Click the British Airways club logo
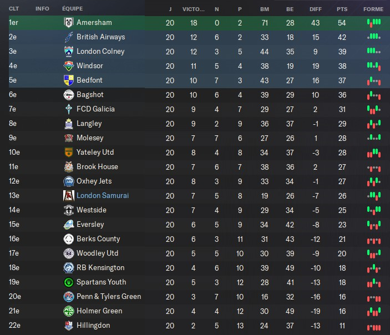This screenshot has width=390, height=335. tap(68, 37)
